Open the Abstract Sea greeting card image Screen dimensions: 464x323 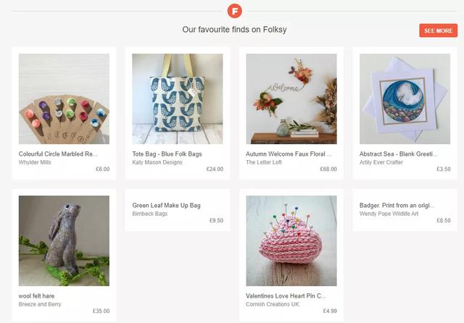405,98
